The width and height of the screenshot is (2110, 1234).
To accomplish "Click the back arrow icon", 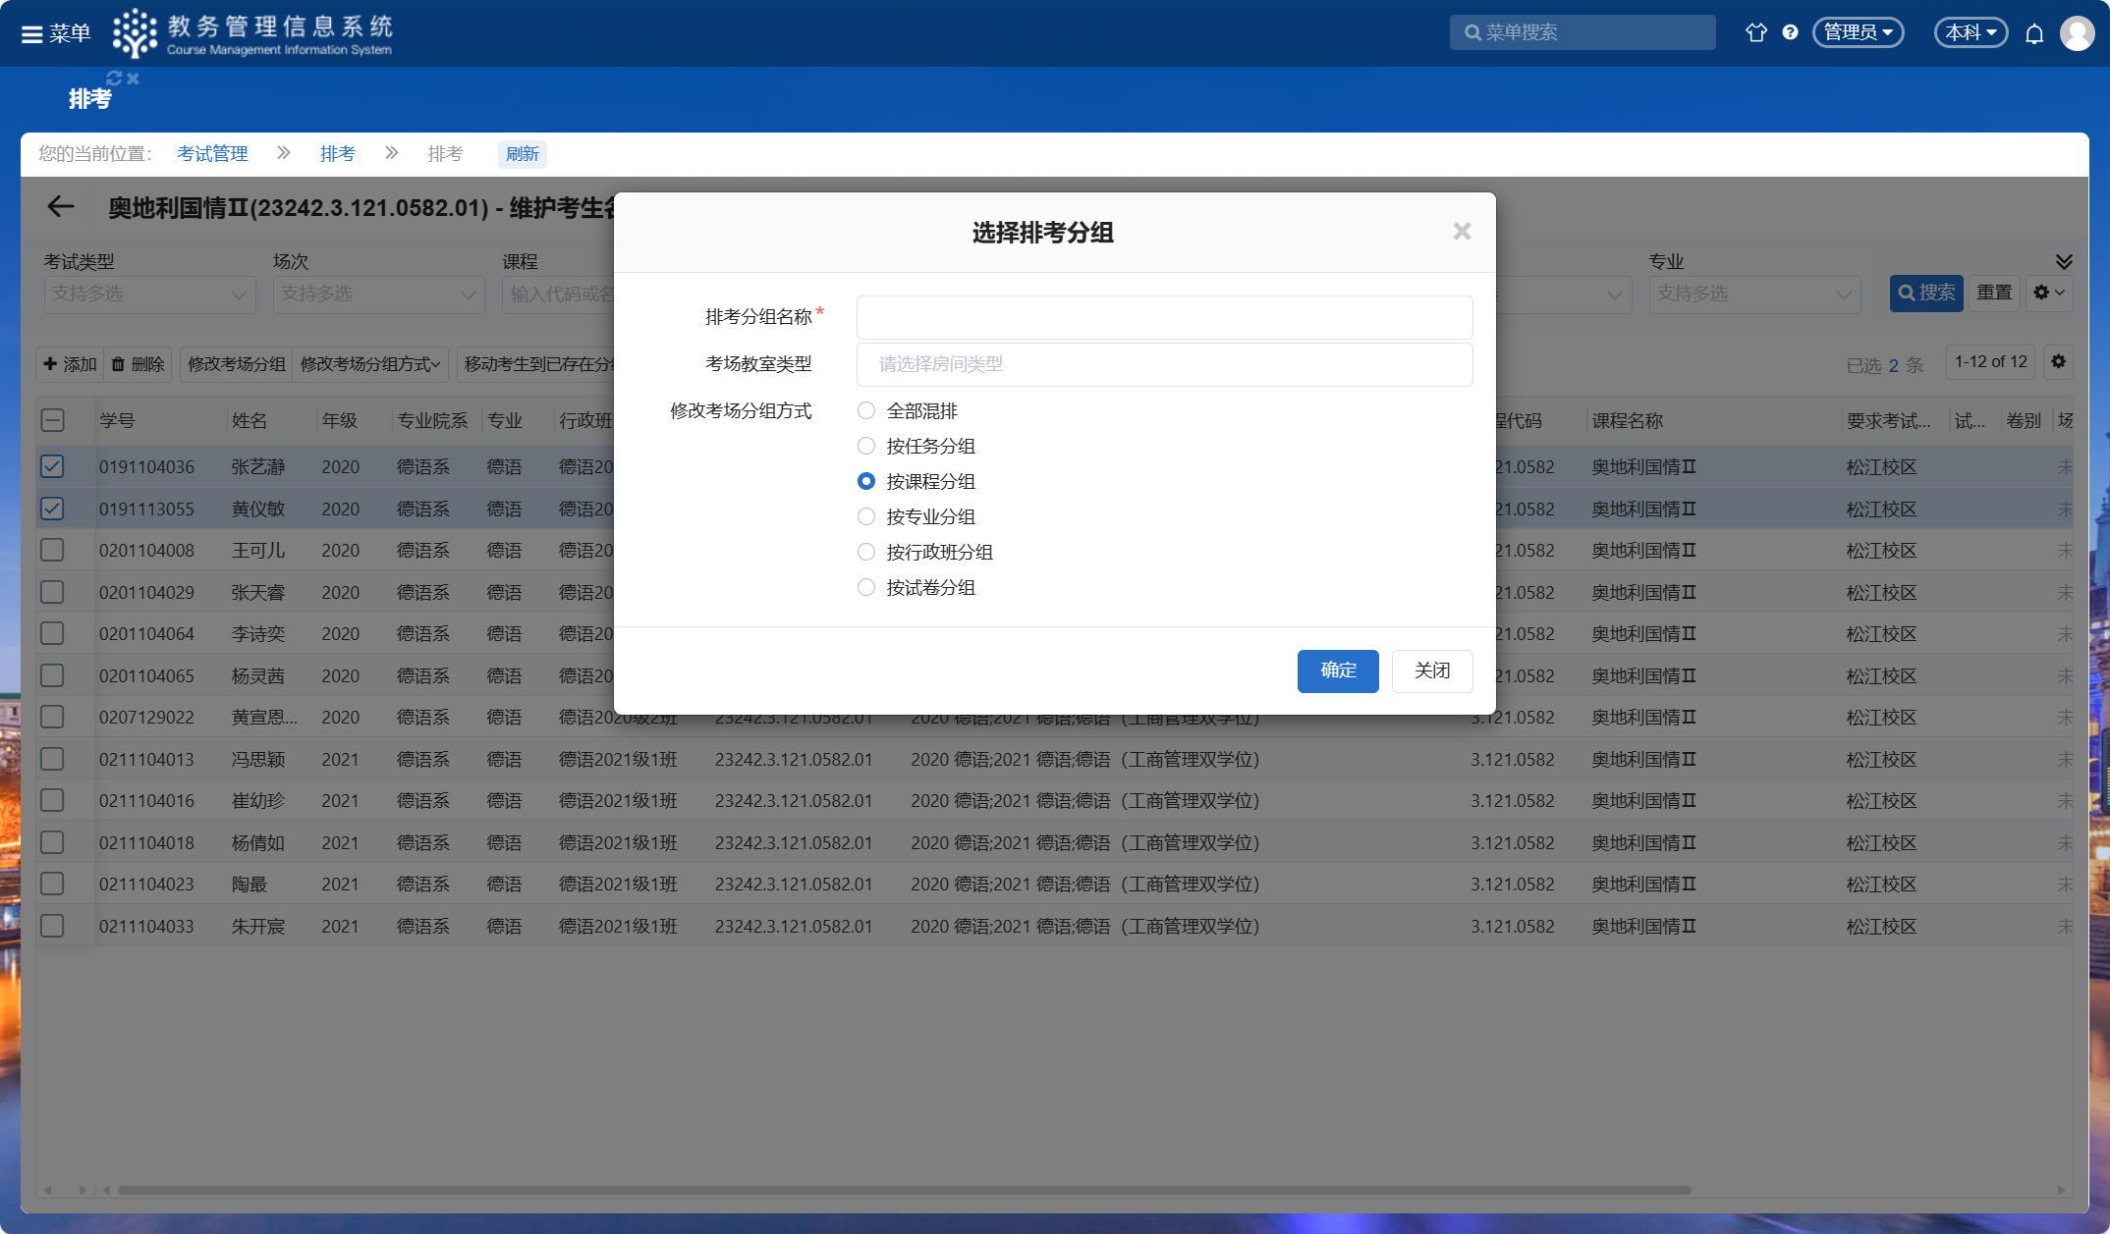I will coord(61,207).
